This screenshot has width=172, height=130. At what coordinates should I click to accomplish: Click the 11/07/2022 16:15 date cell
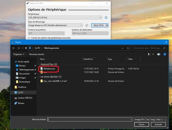[91, 69]
